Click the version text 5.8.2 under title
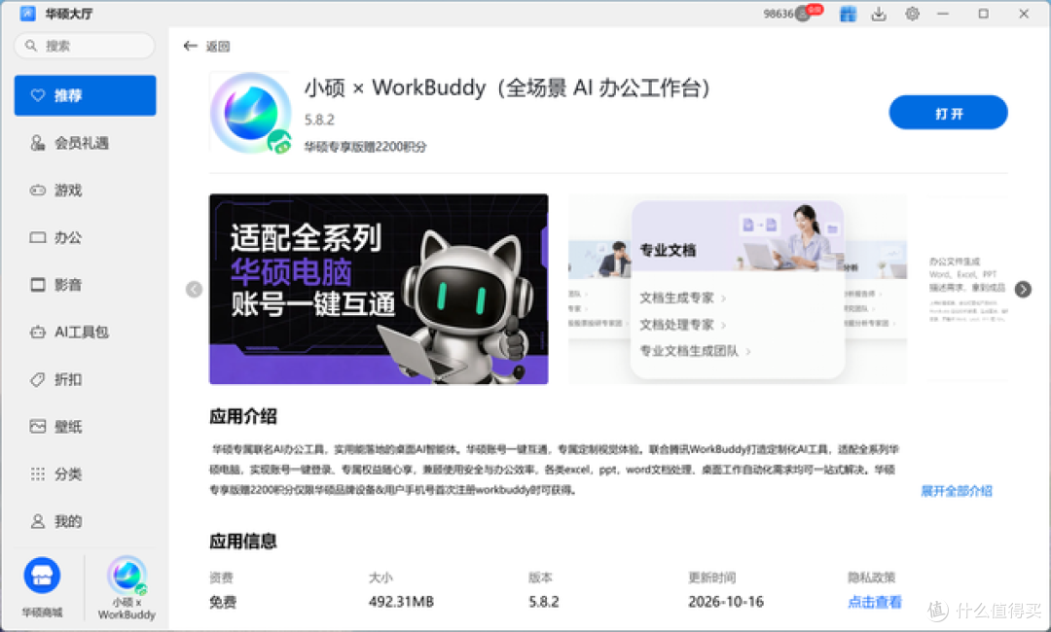Screen dimensions: 1051x632 (319, 120)
